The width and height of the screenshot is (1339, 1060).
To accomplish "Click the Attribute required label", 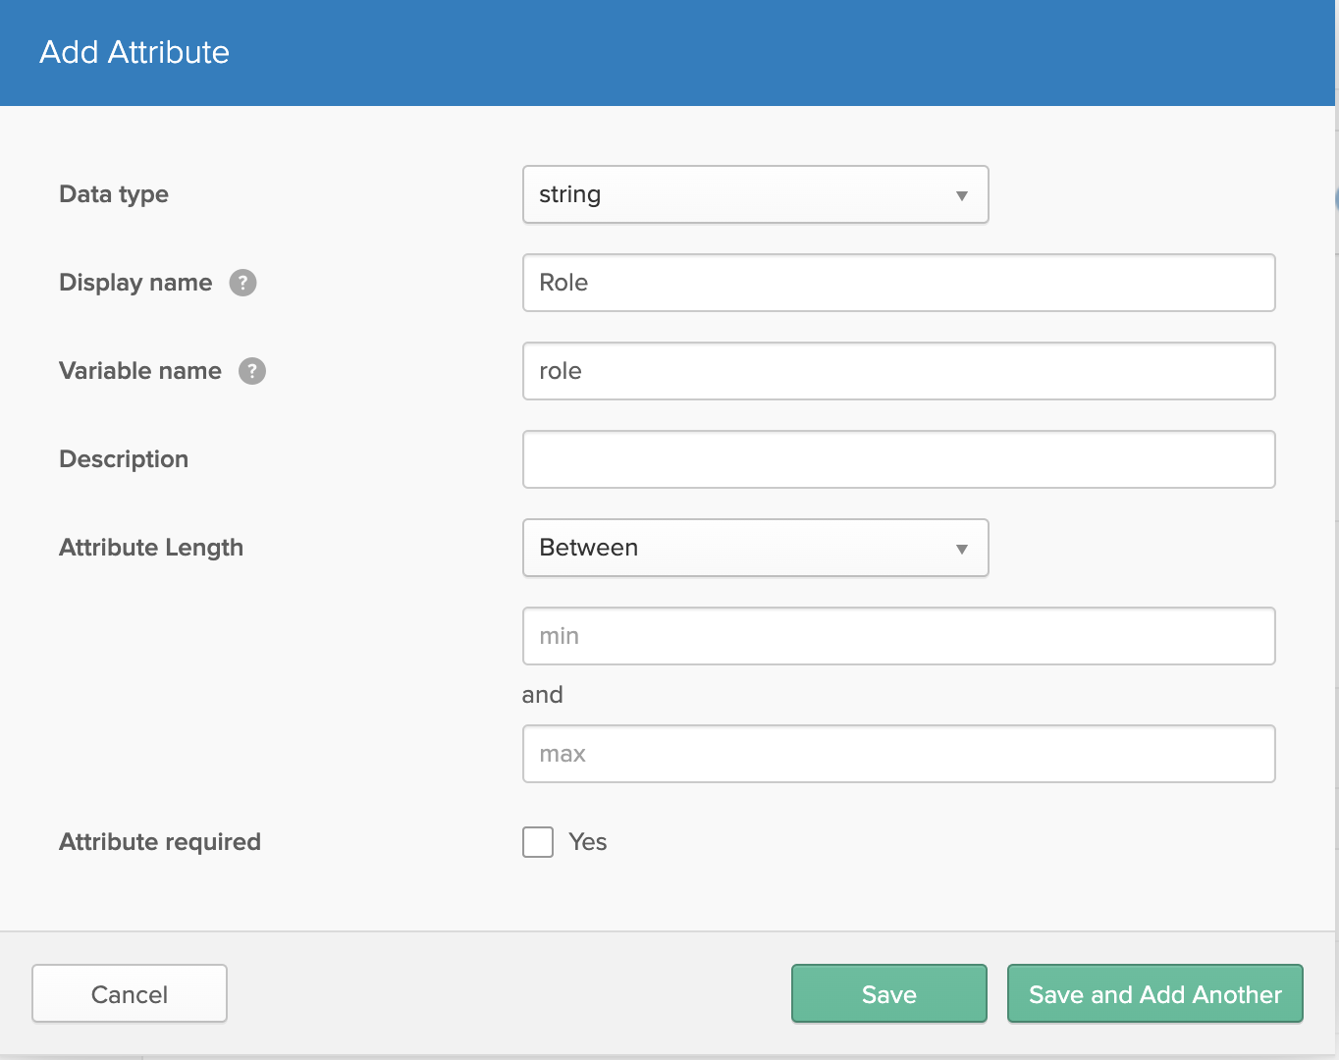I will pos(160,842).
